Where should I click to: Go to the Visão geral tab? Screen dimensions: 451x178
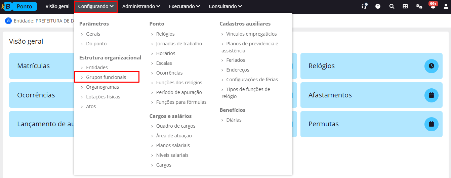point(57,6)
